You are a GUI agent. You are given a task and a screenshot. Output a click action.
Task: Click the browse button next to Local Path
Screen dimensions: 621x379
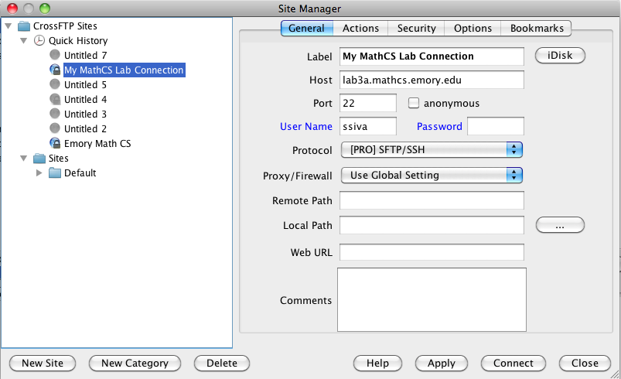coord(560,225)
